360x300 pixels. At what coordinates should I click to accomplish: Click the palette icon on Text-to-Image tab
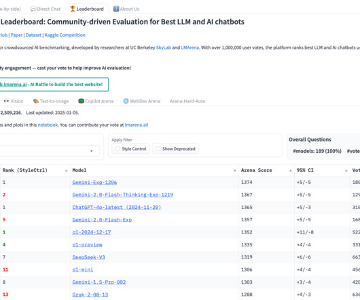(x=35, y=101)
